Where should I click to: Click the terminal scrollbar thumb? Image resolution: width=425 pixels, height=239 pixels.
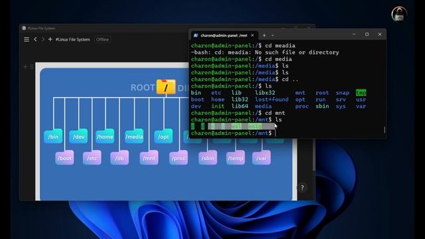pyautogui.click(x=384, y=129)
